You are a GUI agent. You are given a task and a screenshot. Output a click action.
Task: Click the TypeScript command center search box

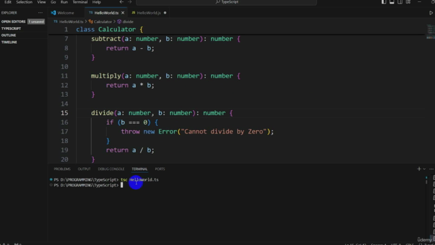[226, 2]
